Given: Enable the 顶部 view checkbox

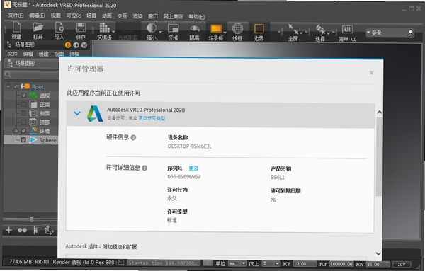Looking at the screenshot, I should point(23,122).
